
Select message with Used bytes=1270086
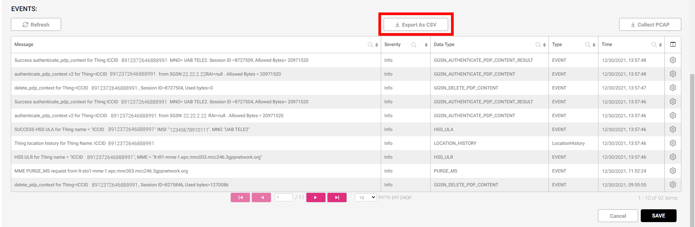[121, 185]
